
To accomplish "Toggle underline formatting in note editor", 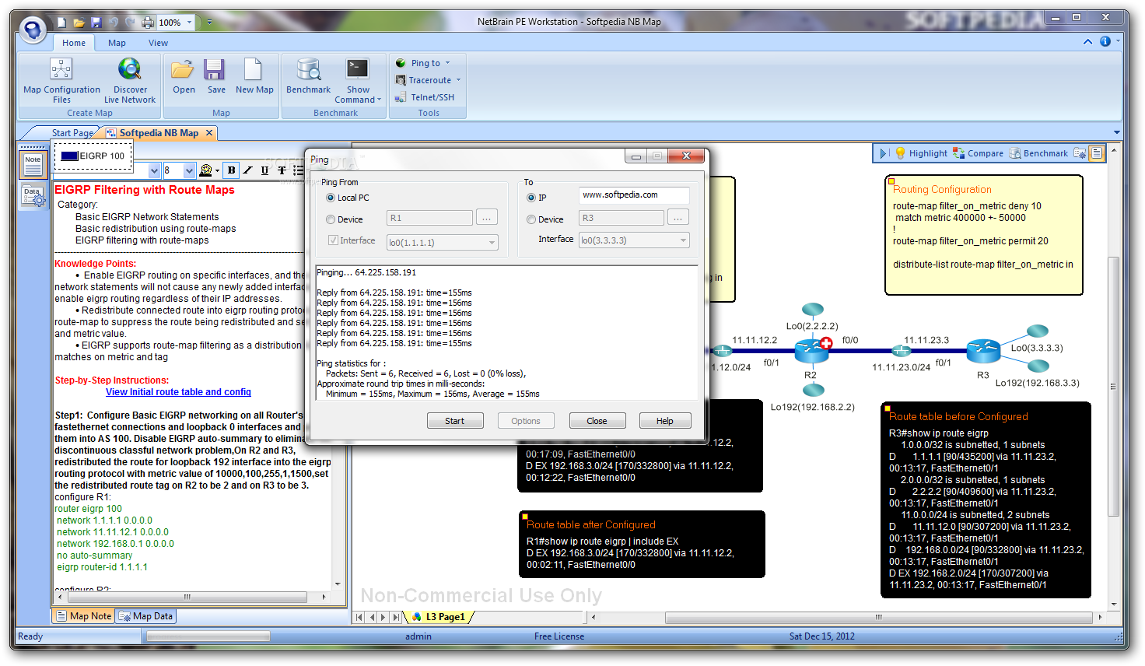I will point(265,170).
